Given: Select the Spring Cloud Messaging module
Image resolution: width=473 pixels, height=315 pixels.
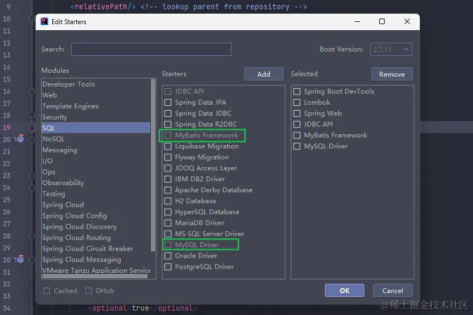Looking at the screenshot, I should click(96, 260).
